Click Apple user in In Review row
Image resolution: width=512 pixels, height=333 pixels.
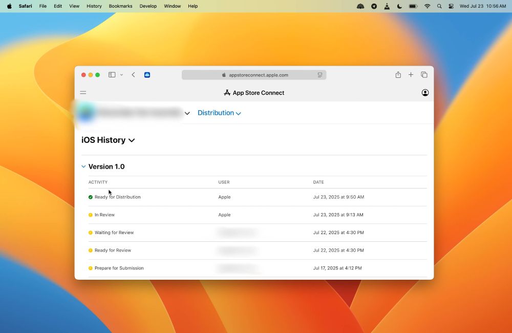tap(224, 215)
